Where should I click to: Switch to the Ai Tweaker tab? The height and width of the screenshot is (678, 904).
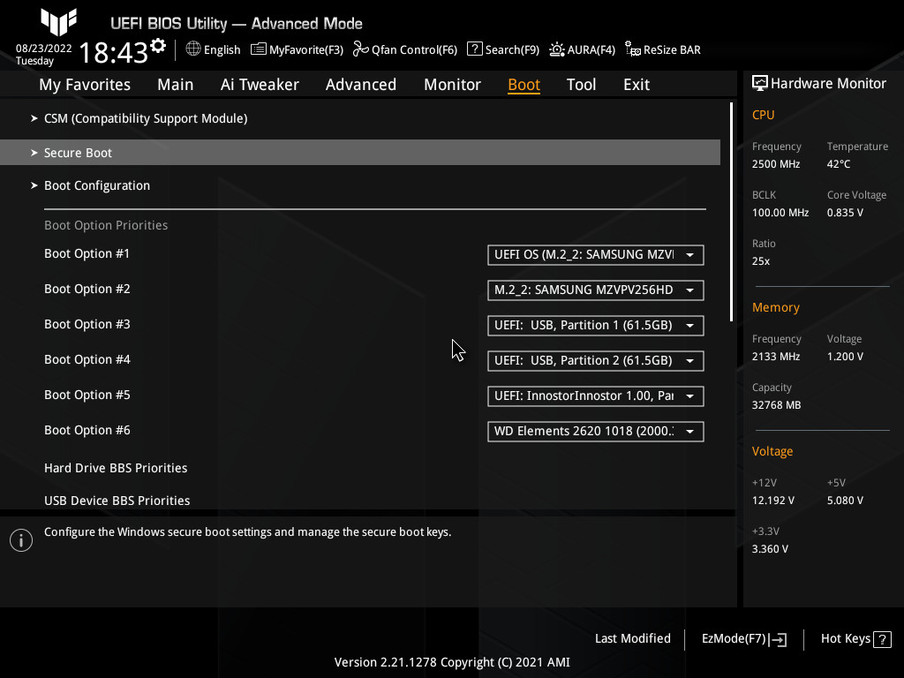(260, 84)
